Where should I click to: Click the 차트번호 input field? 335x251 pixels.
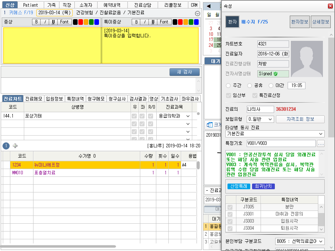tap(273, 44)
